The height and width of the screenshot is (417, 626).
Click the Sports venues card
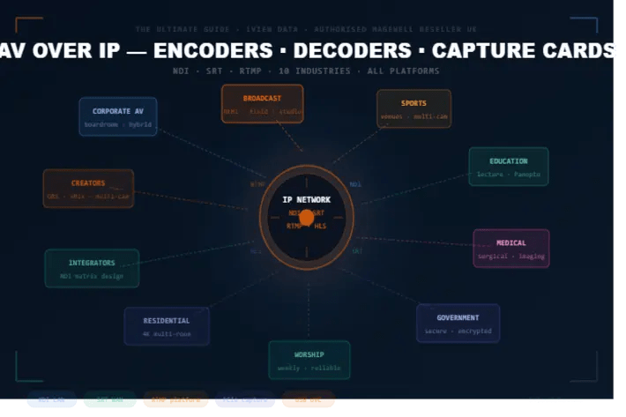[414, 109]
